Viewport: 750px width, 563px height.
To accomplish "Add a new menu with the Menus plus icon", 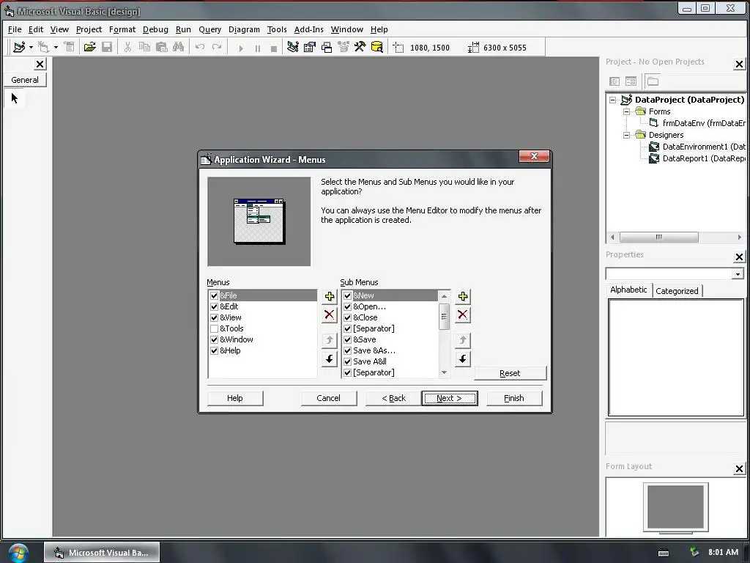I will tap(329, 296).
